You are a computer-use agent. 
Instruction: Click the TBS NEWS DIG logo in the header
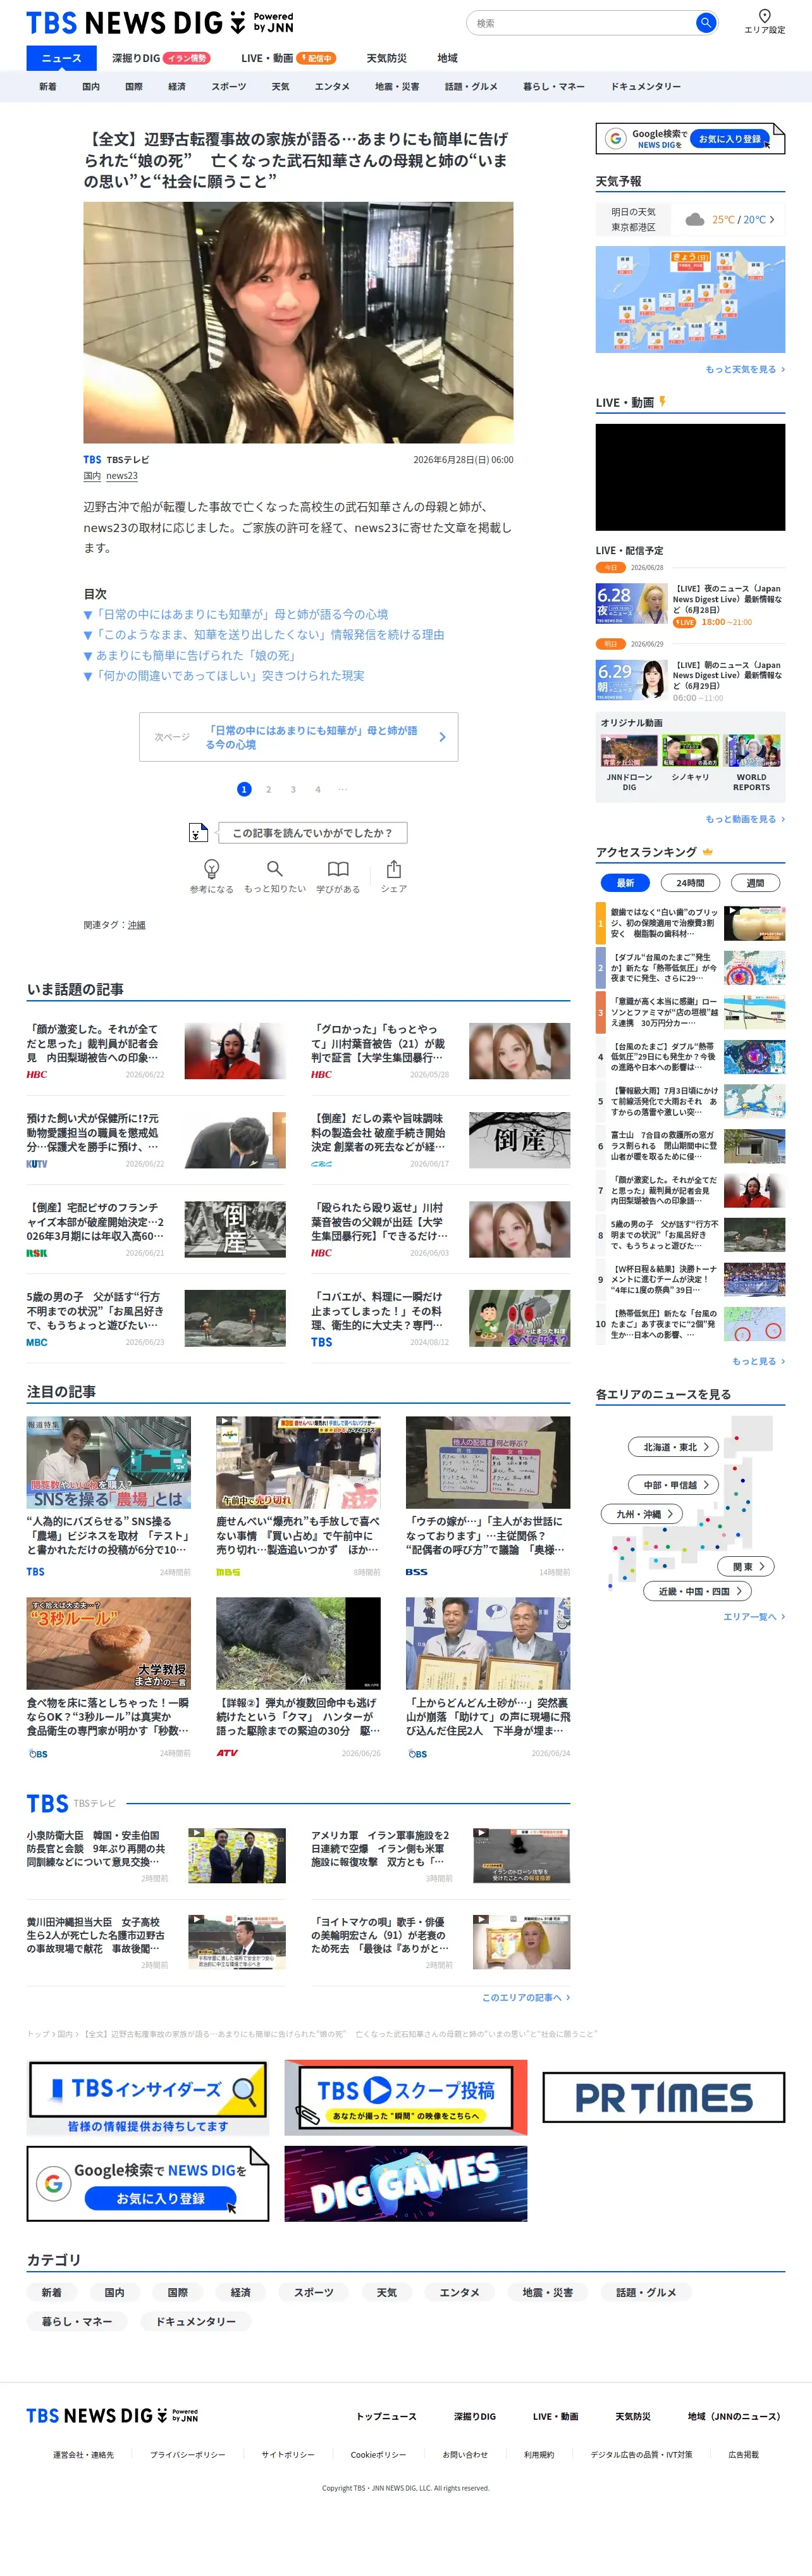160,23
